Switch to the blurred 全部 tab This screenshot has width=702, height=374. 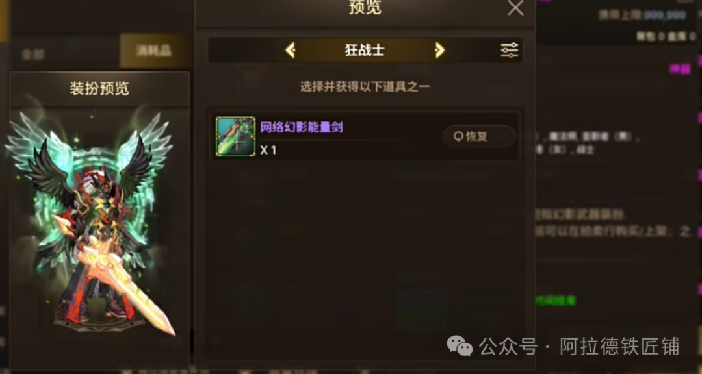pos(32,54)
